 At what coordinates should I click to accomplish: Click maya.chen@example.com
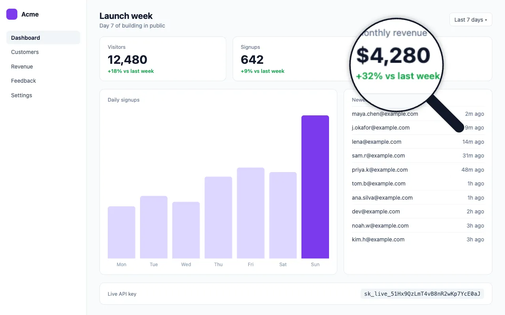(385, 114)
